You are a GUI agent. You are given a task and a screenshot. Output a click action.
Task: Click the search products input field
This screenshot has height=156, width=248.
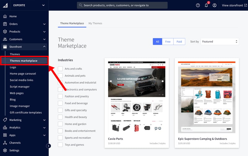122,5
